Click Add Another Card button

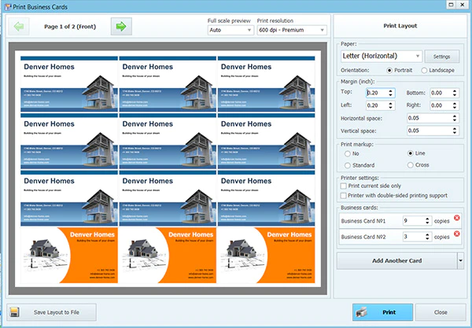click(396, 260)
